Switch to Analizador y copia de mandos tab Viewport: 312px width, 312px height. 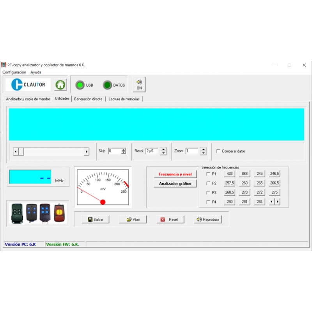tap(28, 99)
